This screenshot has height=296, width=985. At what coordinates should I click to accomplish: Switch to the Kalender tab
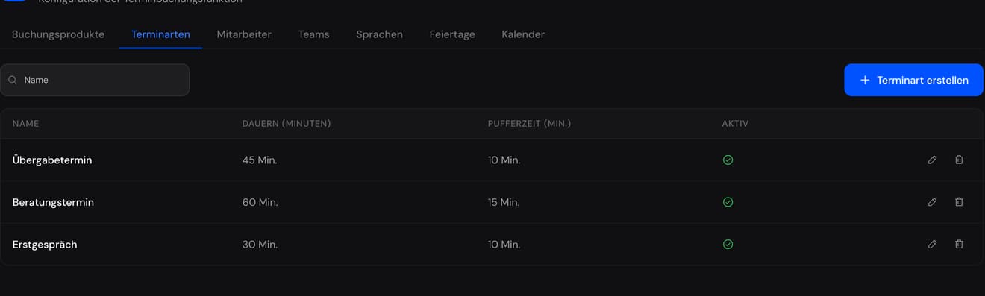[x=523, y=34]
